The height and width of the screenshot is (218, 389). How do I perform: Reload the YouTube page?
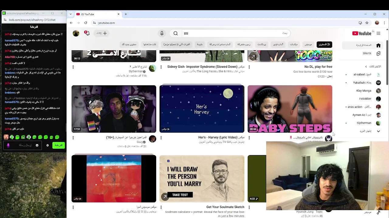pos(86,23)
